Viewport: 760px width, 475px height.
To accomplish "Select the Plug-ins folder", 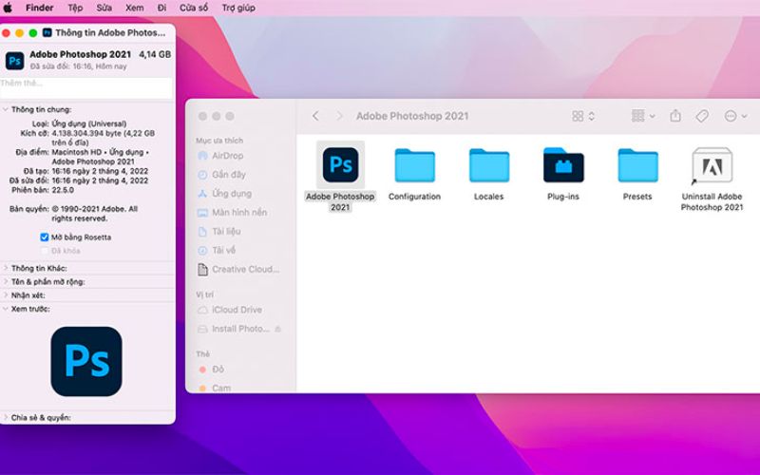I will pos(563,164).
